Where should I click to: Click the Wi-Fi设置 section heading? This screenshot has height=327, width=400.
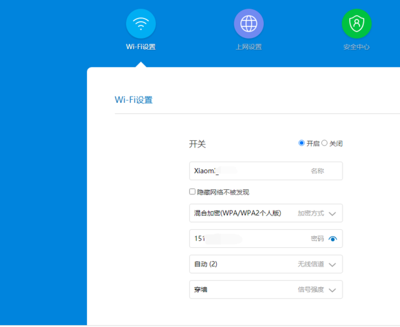(134, 100)
